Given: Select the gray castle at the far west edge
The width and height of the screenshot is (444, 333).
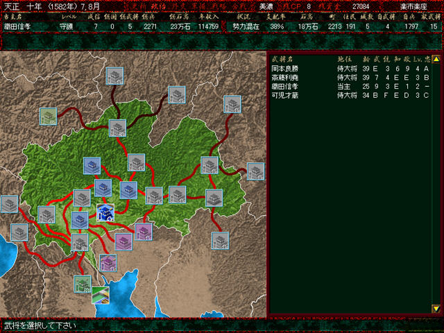Looking at the screenshot, I should 10,204.
